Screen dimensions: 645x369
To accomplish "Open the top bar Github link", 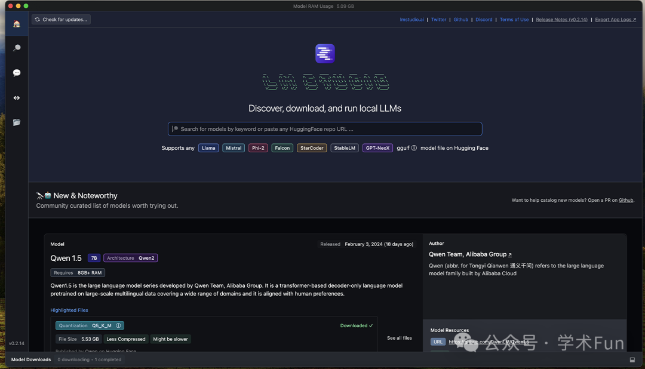I will click(x=460, y=19).
